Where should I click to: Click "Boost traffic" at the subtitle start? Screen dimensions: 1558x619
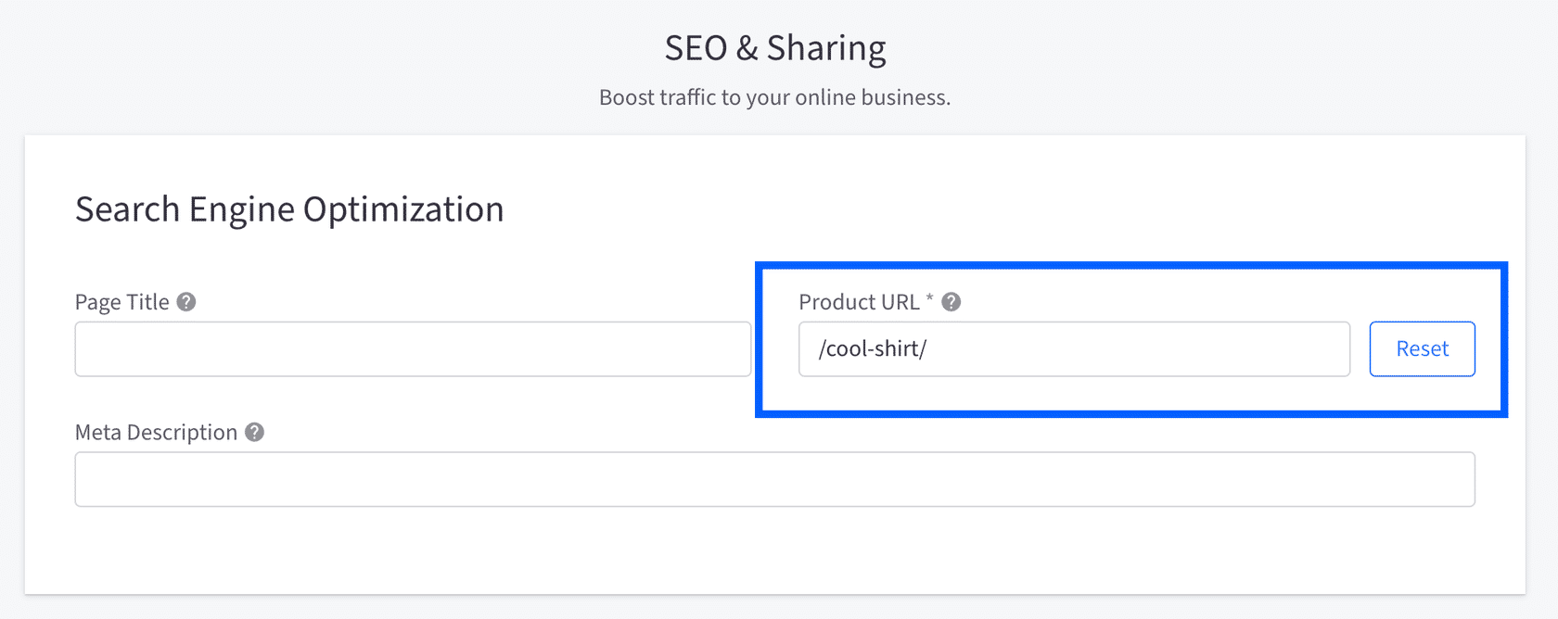click(x=657, y=97)
